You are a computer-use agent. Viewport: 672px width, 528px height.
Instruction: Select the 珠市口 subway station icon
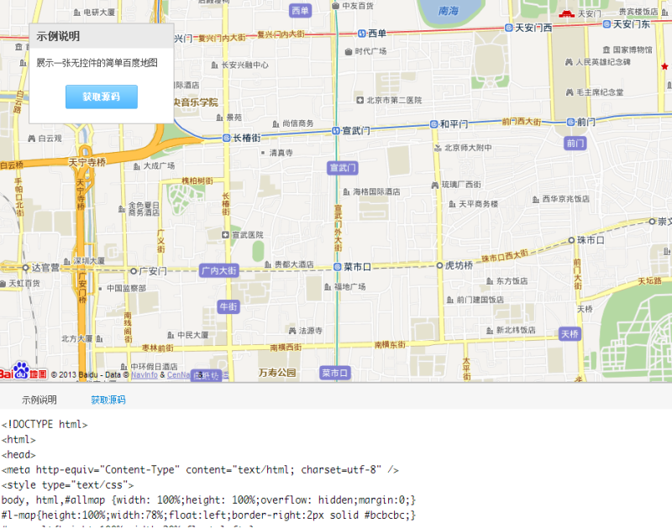[x=570, y=240]
